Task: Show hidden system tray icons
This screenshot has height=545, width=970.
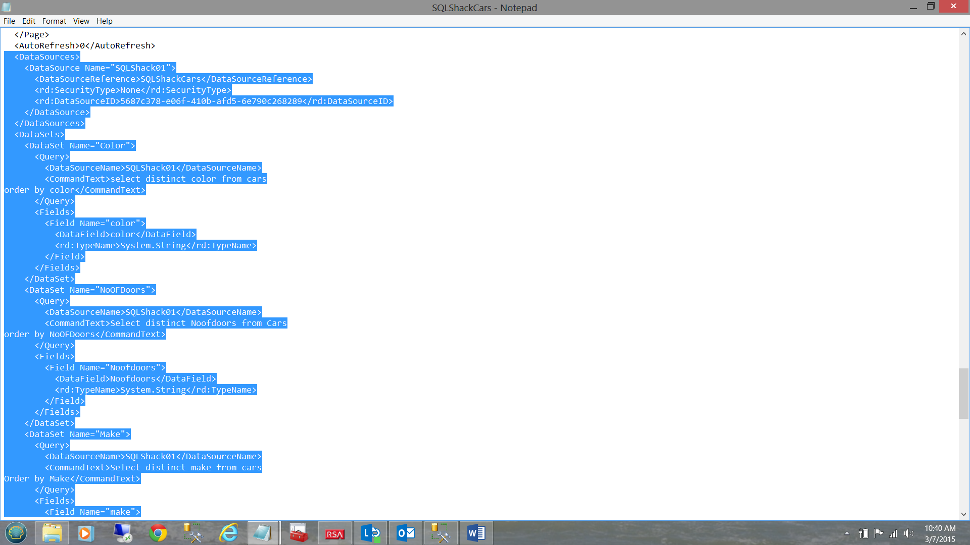Action: [x=847, y=533]
